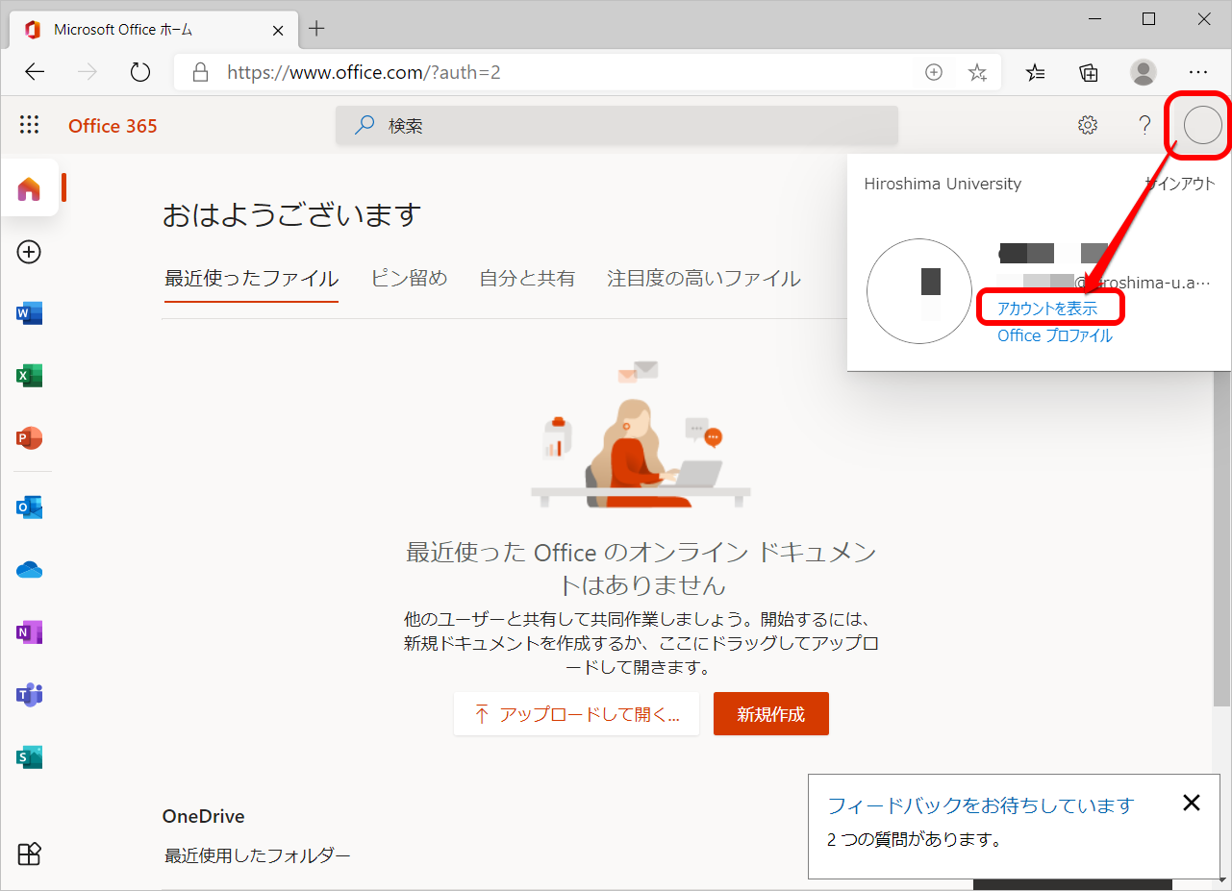
Task: Click the OneDrive section heading
Action: pos(203,816)
